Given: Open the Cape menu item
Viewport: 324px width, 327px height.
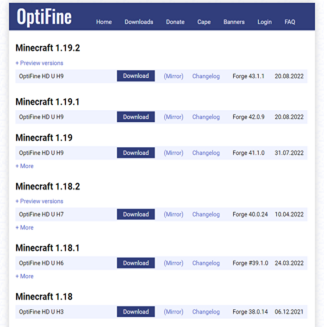Looking at the screenshot, I should point(204,22).
